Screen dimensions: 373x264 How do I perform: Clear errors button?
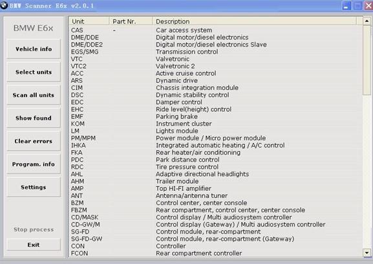click(34, 141)
